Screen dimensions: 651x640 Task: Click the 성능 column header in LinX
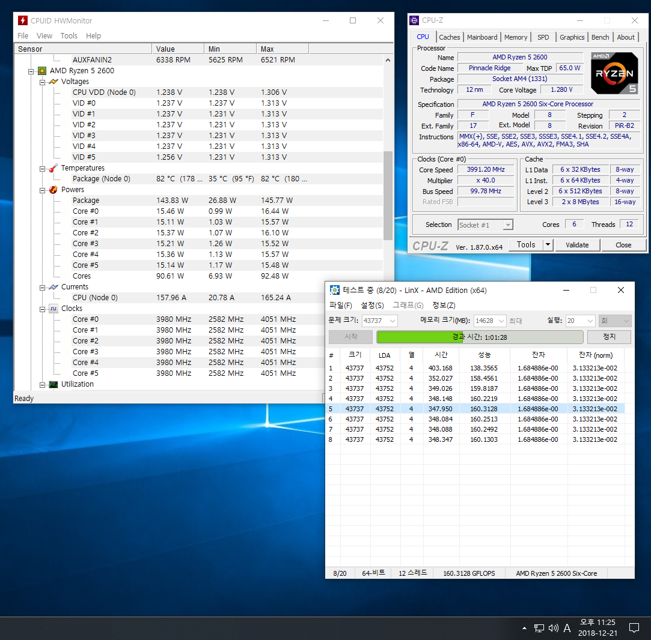pyautogui.click(x=484, y=355)
